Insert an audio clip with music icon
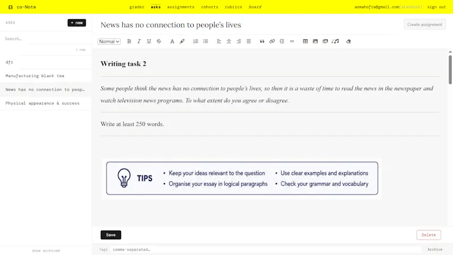The height and width of the screenshot is (255, 453). 335,41
